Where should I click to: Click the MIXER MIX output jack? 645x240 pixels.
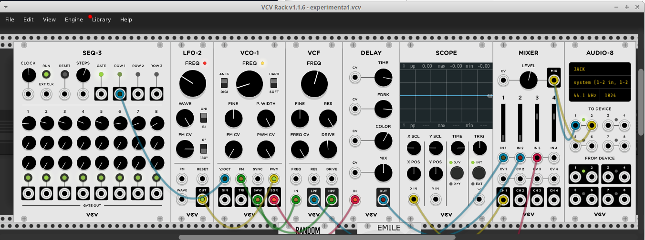[554, 80]
